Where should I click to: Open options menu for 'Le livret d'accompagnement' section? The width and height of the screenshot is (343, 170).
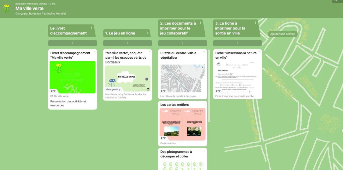91,27
